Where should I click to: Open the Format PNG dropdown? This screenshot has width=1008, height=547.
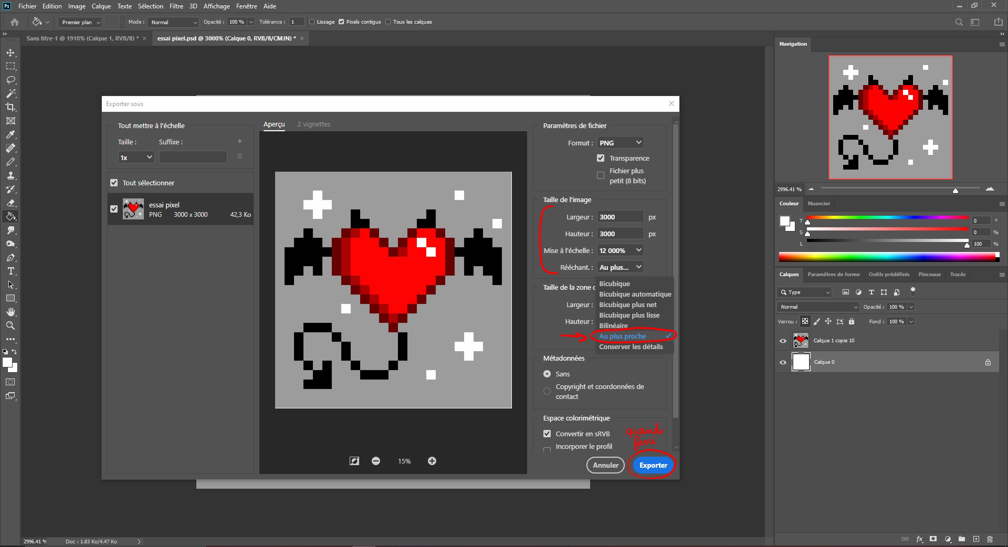click(620, 142)
